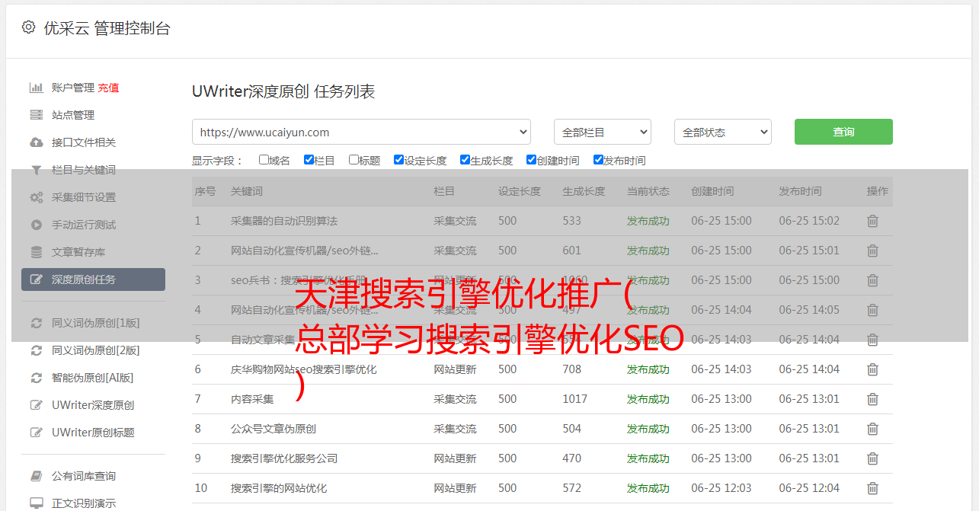This screenshot has height=511, width=979.
Task: Click the refresh icon for 同义词伪原创[2版]
Action: (36, 350)
